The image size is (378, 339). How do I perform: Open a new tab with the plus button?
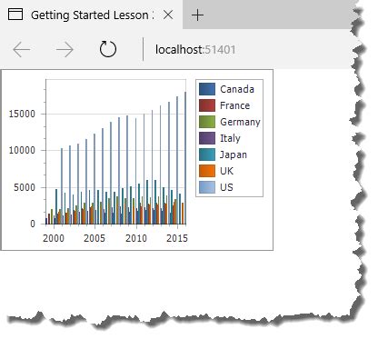tap(197, 15)
